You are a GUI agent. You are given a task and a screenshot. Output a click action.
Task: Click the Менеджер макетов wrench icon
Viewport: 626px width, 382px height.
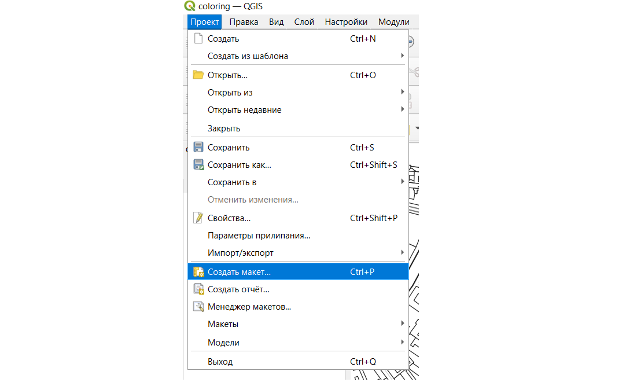pos(198,307)
